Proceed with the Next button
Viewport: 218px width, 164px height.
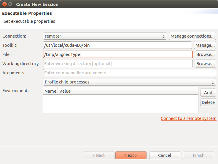(131, 155)
